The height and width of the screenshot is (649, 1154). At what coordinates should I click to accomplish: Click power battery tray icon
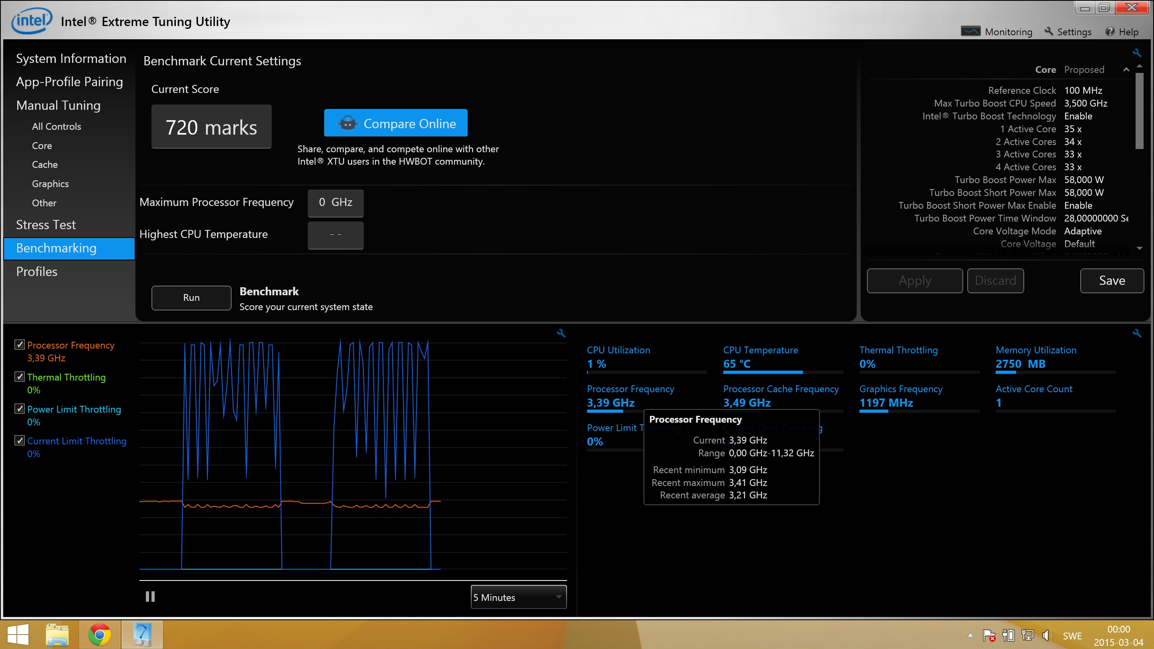coord(1009,635)
